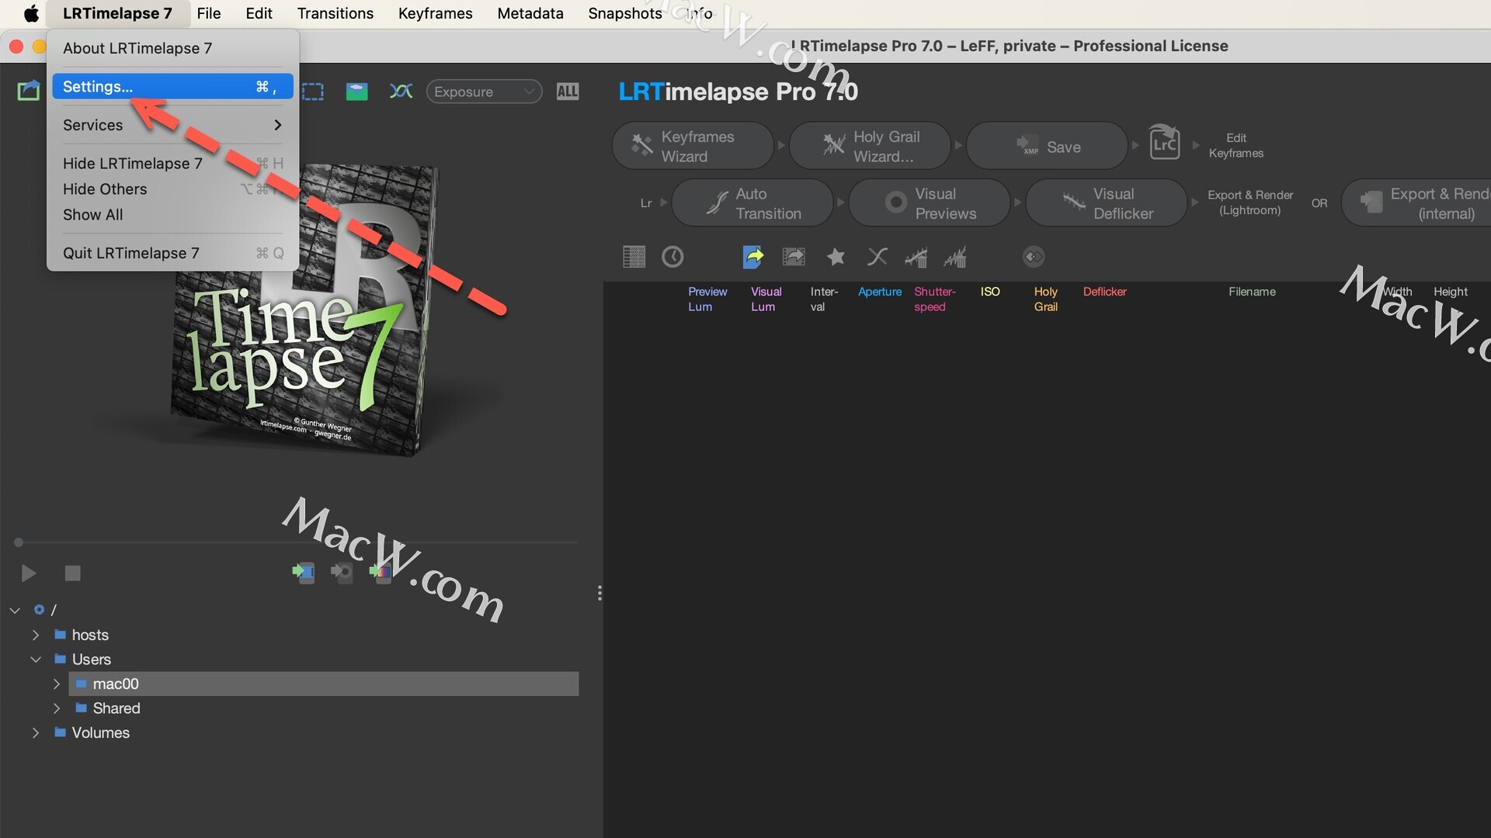Choose Hide LRTimelapse 7

(x=172, y=163)
